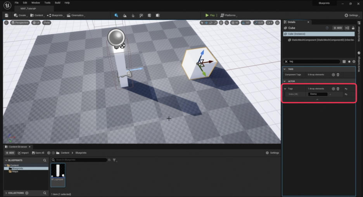The image size is (363, 197).
Task: Open viewport options hamburger menu
Action: 7,23
